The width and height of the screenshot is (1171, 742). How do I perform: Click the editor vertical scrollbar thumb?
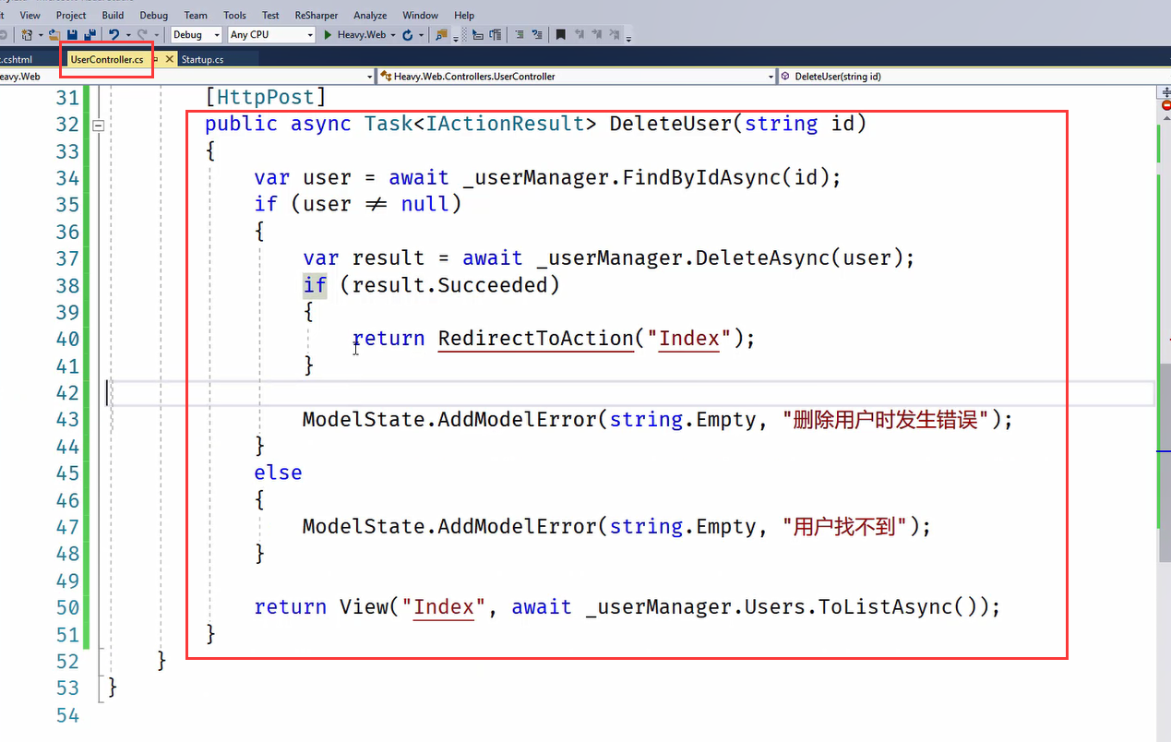coord(1165,461)
